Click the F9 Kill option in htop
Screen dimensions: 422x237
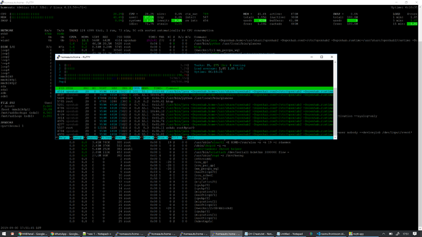point(176,137)
